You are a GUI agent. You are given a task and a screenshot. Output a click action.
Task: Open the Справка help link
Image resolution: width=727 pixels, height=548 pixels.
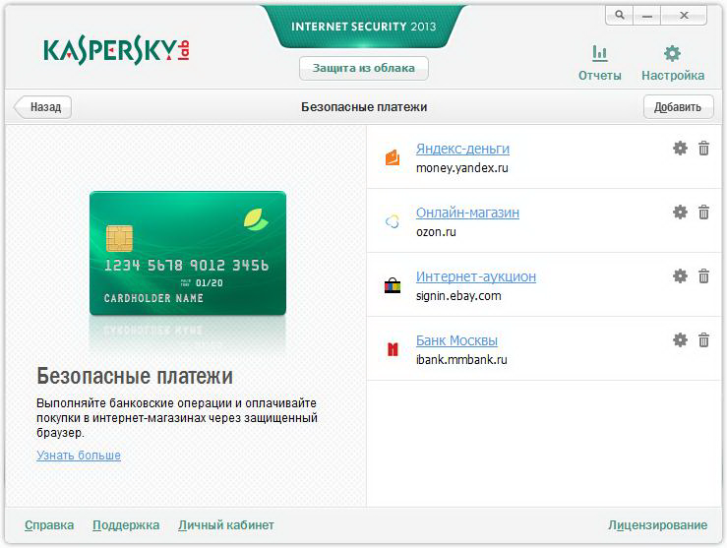[x=49, y=525]
